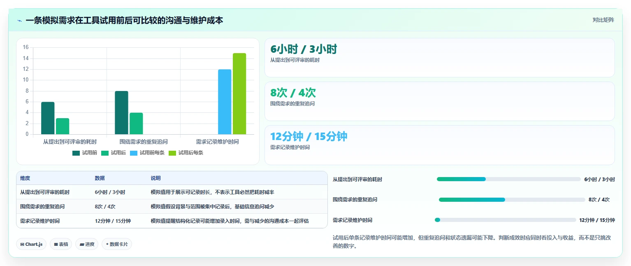Click chart x-axis label 需求记录维护时间
631x266 pixels.
click(x=217, y=142)
